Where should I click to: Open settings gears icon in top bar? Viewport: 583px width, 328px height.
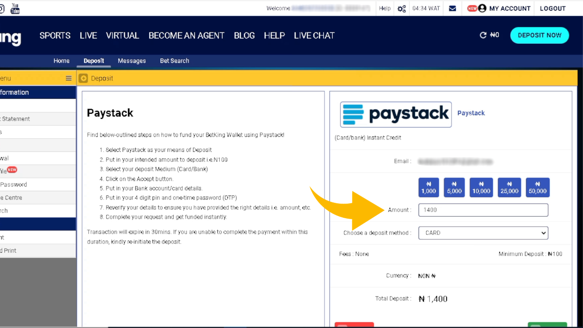(402, 9)
